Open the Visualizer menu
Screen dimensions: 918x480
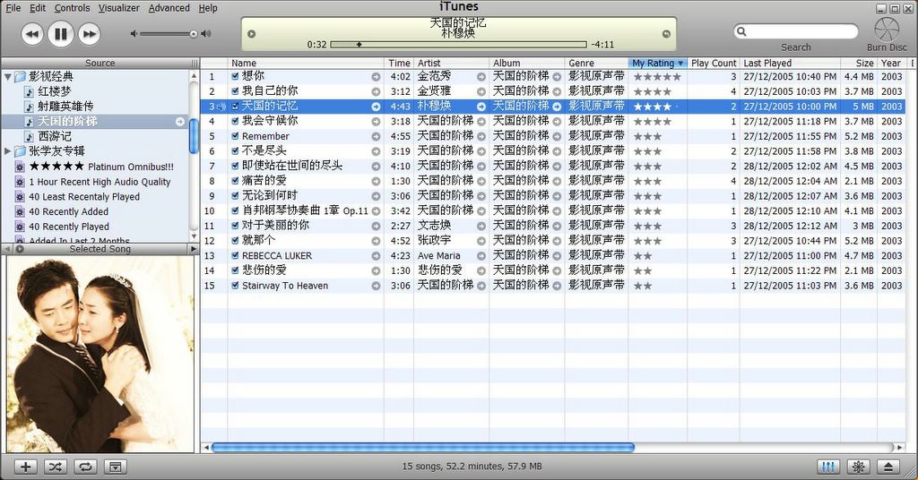[x=119, y=8]
